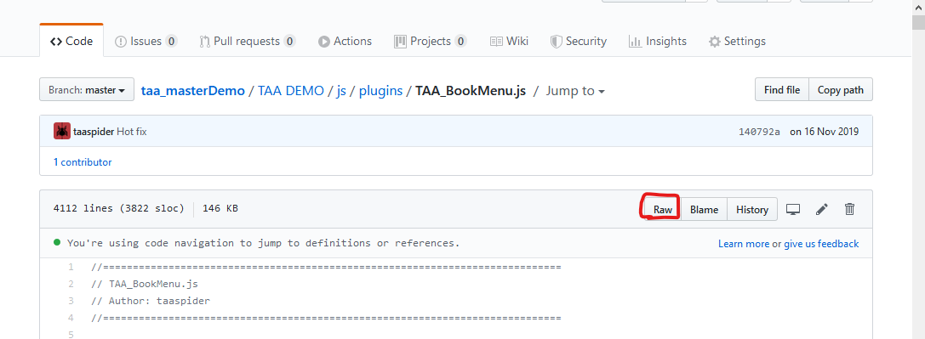Open file History button
Image resolution: width=925 pixels, height=339 pixels.
point(752,210)
